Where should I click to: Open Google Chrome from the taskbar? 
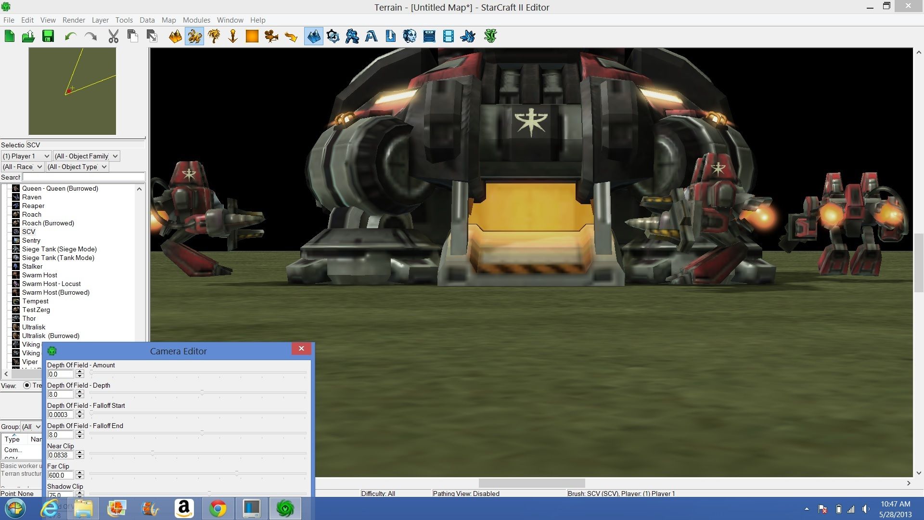218,508
